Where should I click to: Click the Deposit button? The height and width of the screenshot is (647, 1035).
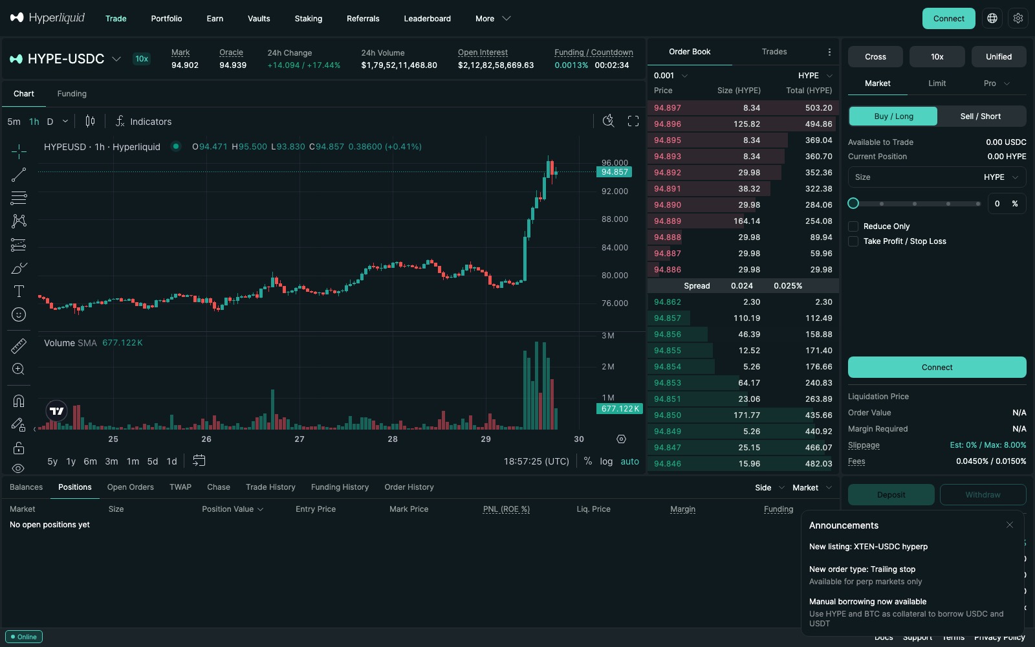[891, 495]
